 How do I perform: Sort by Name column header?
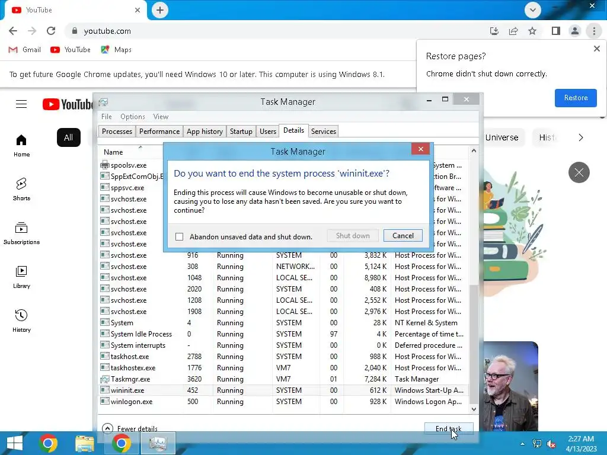(x=113, y=152)
